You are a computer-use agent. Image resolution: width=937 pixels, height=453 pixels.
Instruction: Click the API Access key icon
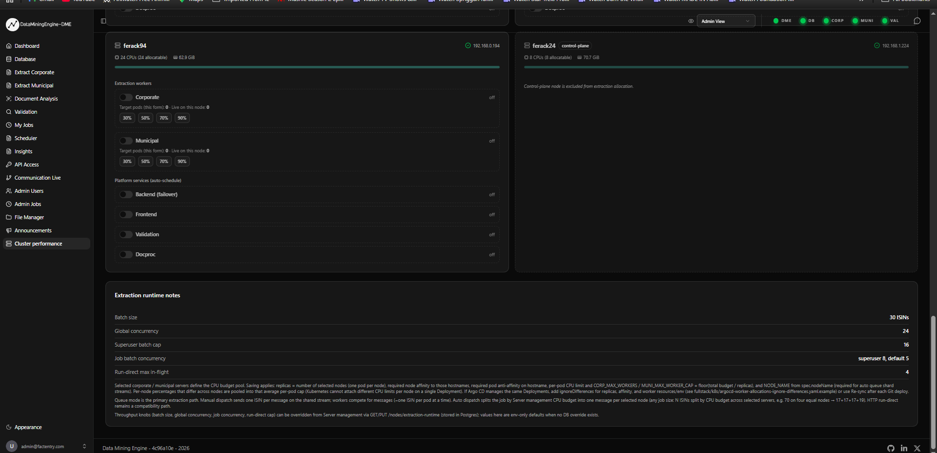(x=9, y=165)
